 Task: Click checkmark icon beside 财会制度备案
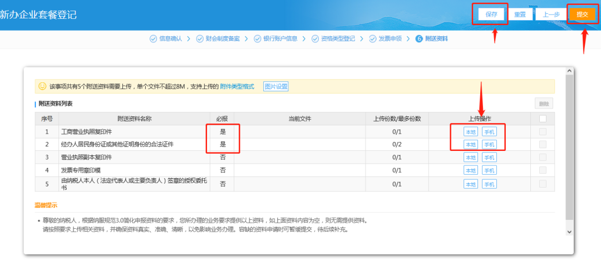(200, 39)
